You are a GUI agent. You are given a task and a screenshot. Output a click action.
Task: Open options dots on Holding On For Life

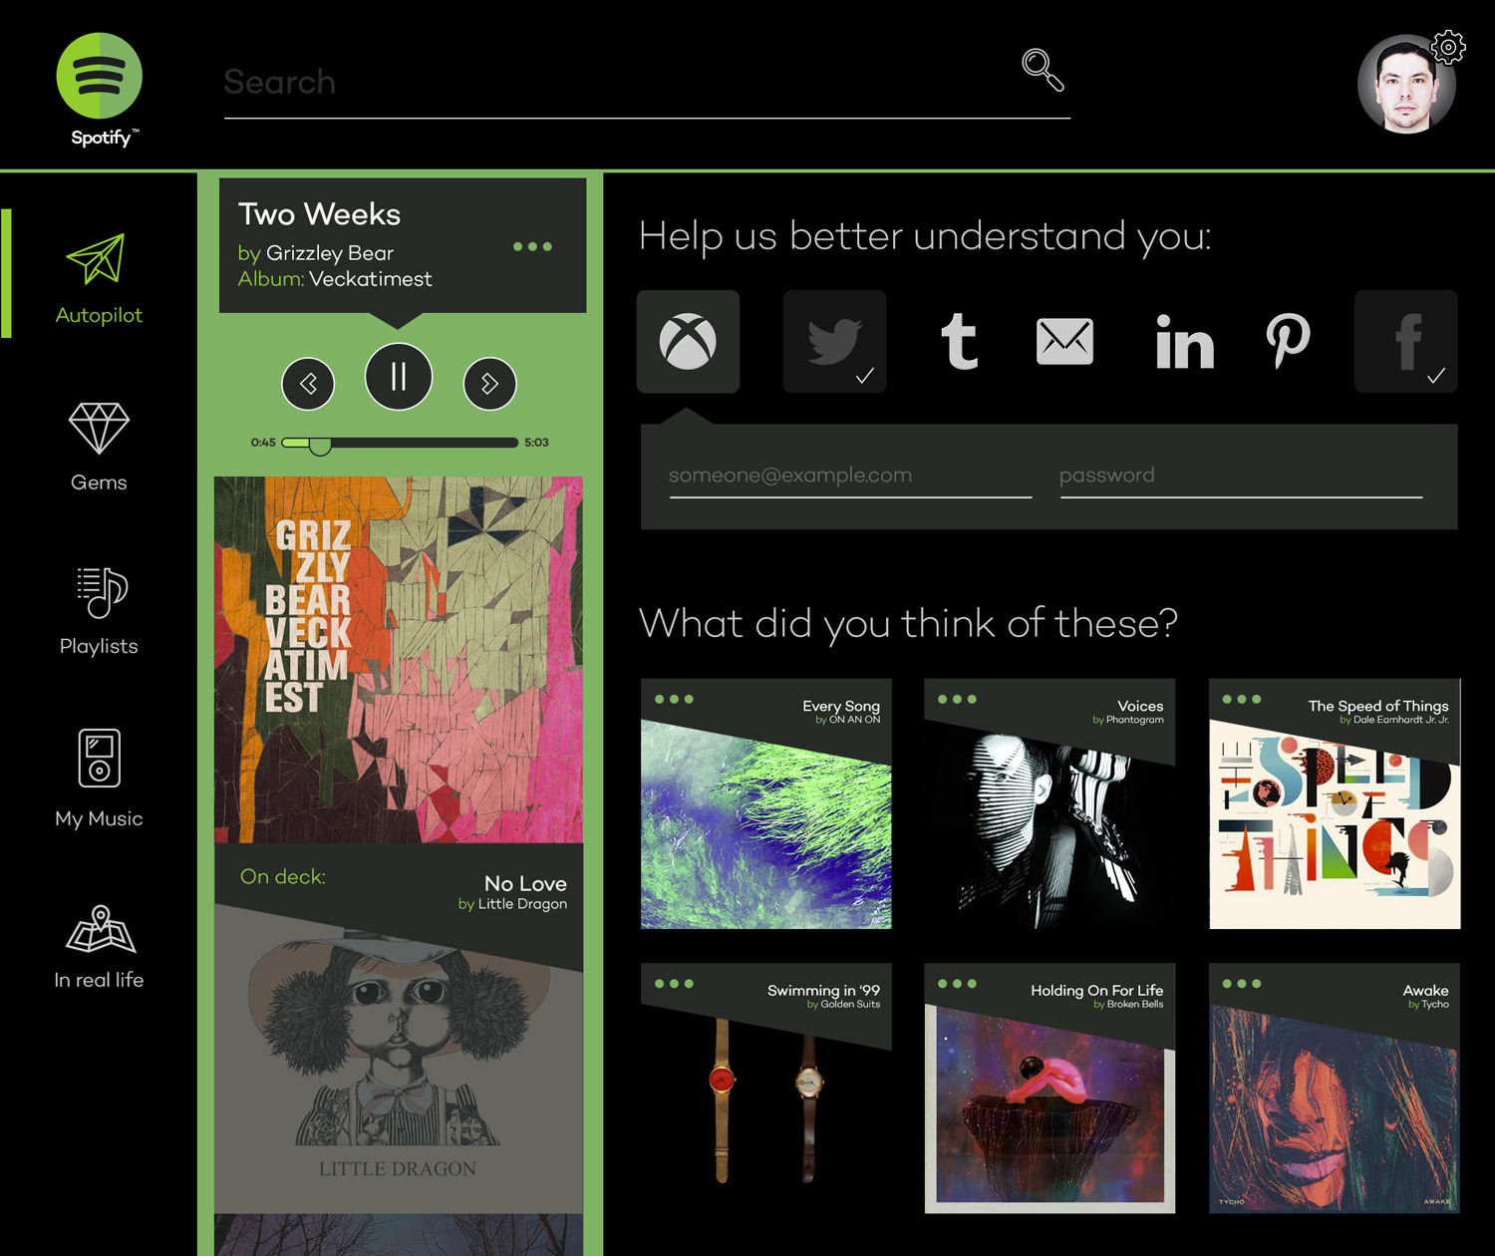click(x=957, y=984)
